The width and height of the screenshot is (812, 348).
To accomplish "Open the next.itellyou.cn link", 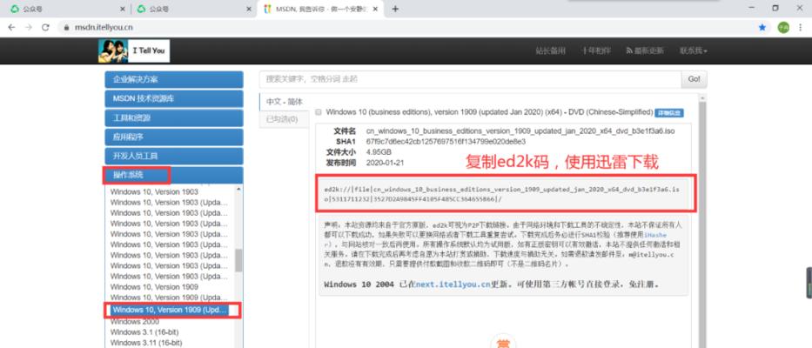I will click(x=453, y=284).
